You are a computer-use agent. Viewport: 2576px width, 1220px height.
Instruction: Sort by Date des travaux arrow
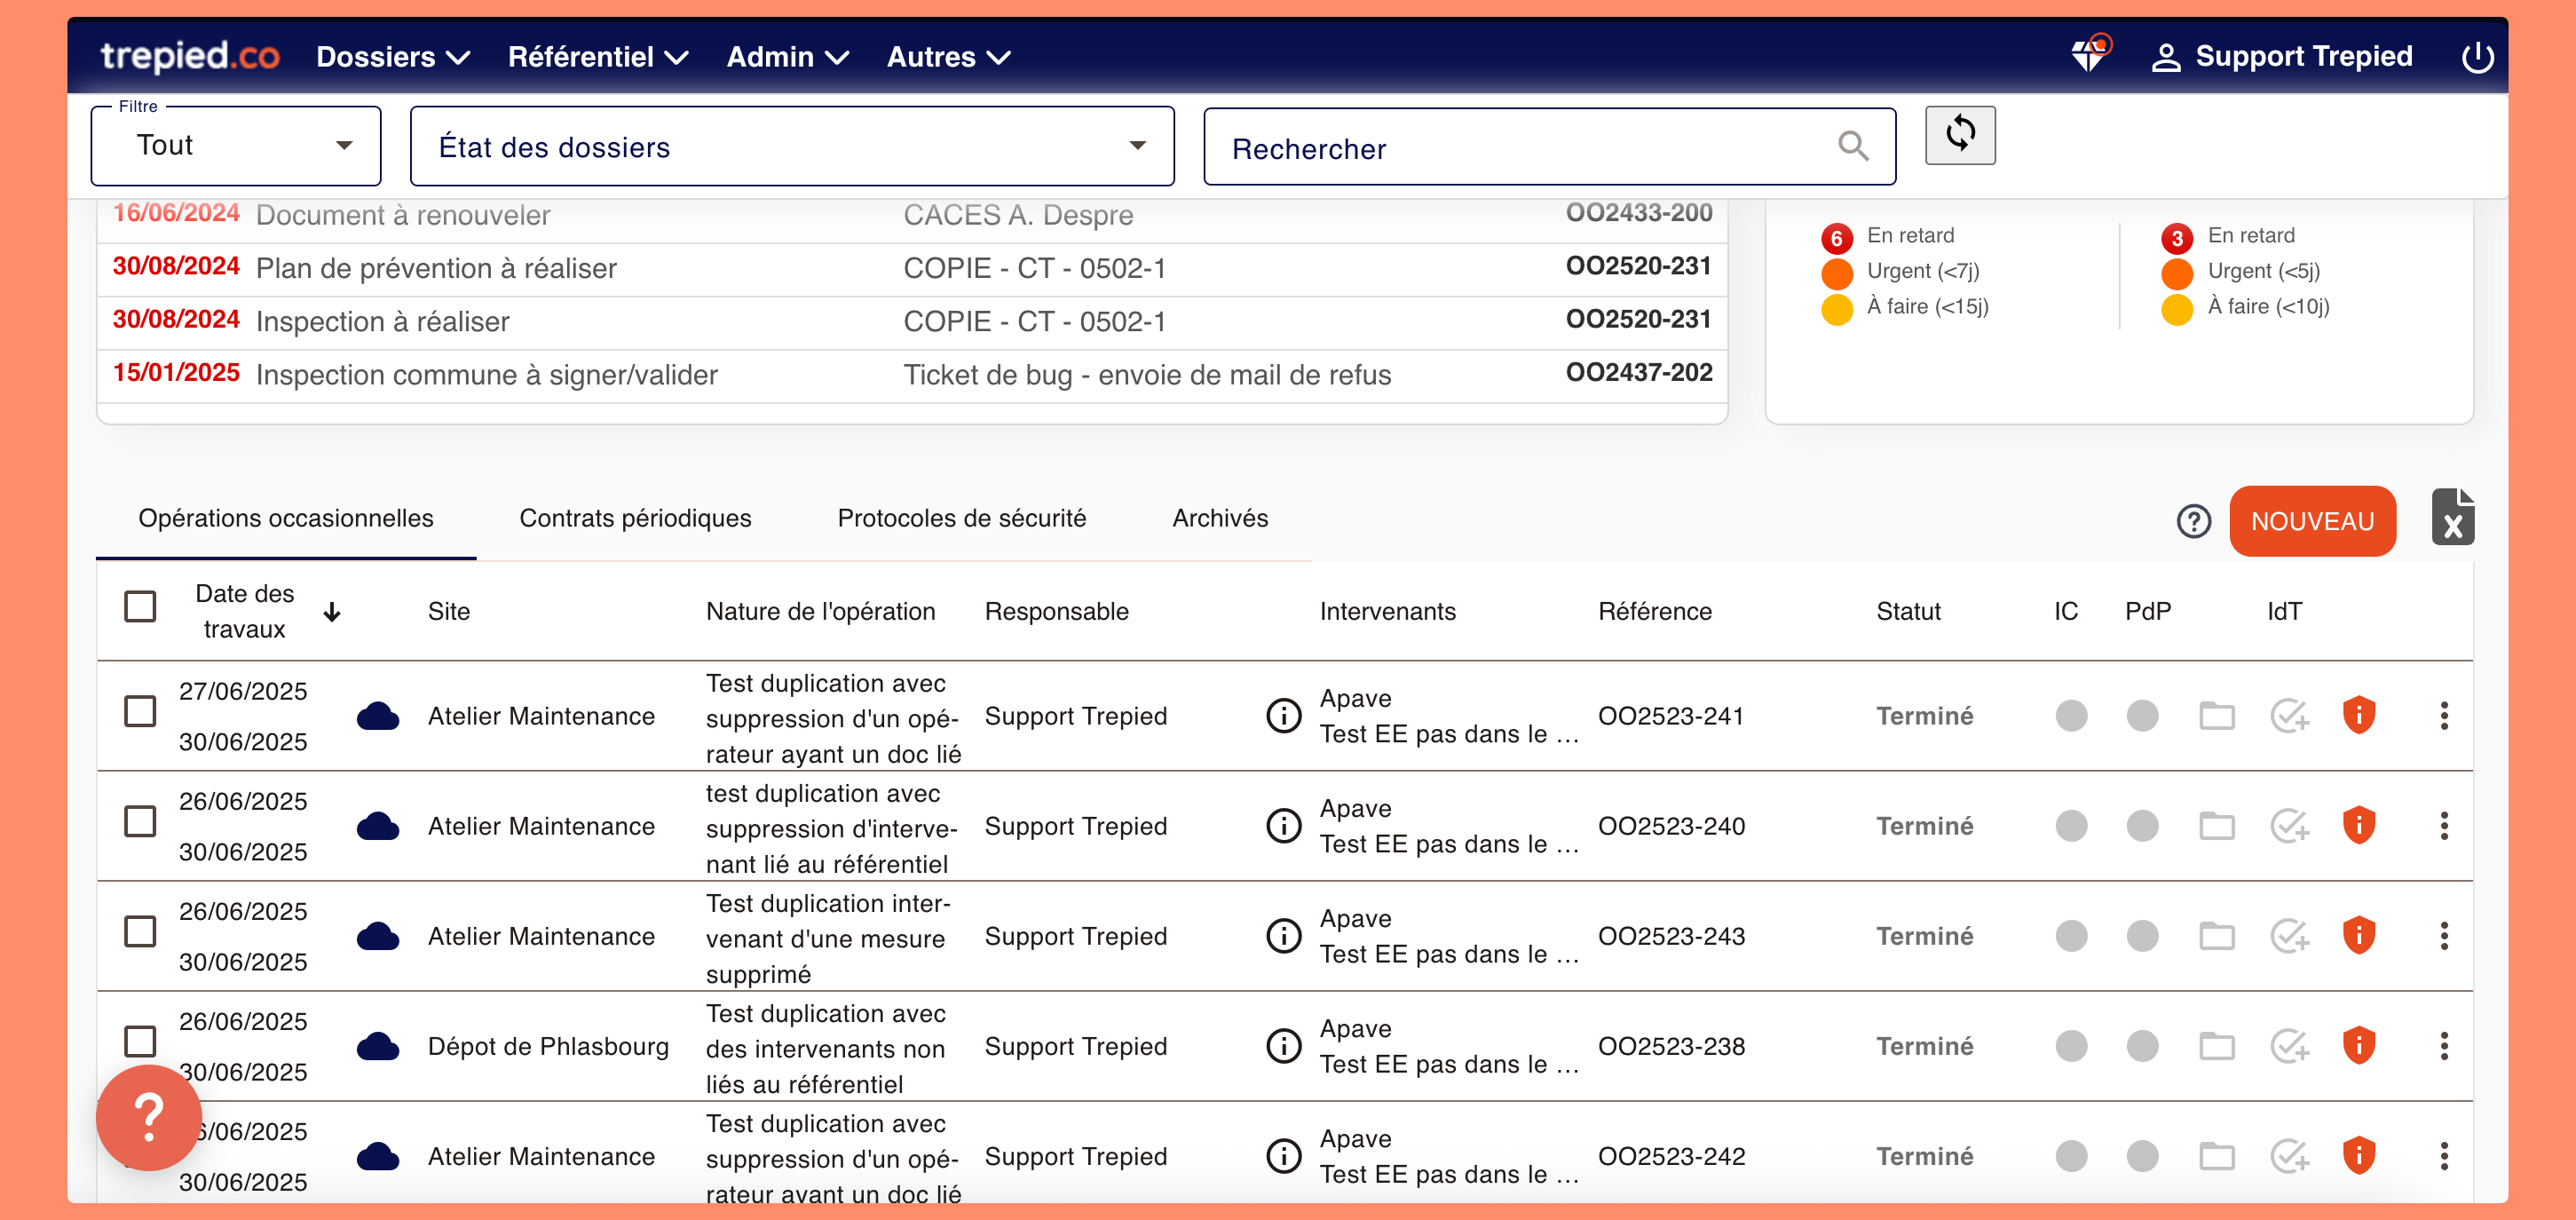tap(332, 611)
